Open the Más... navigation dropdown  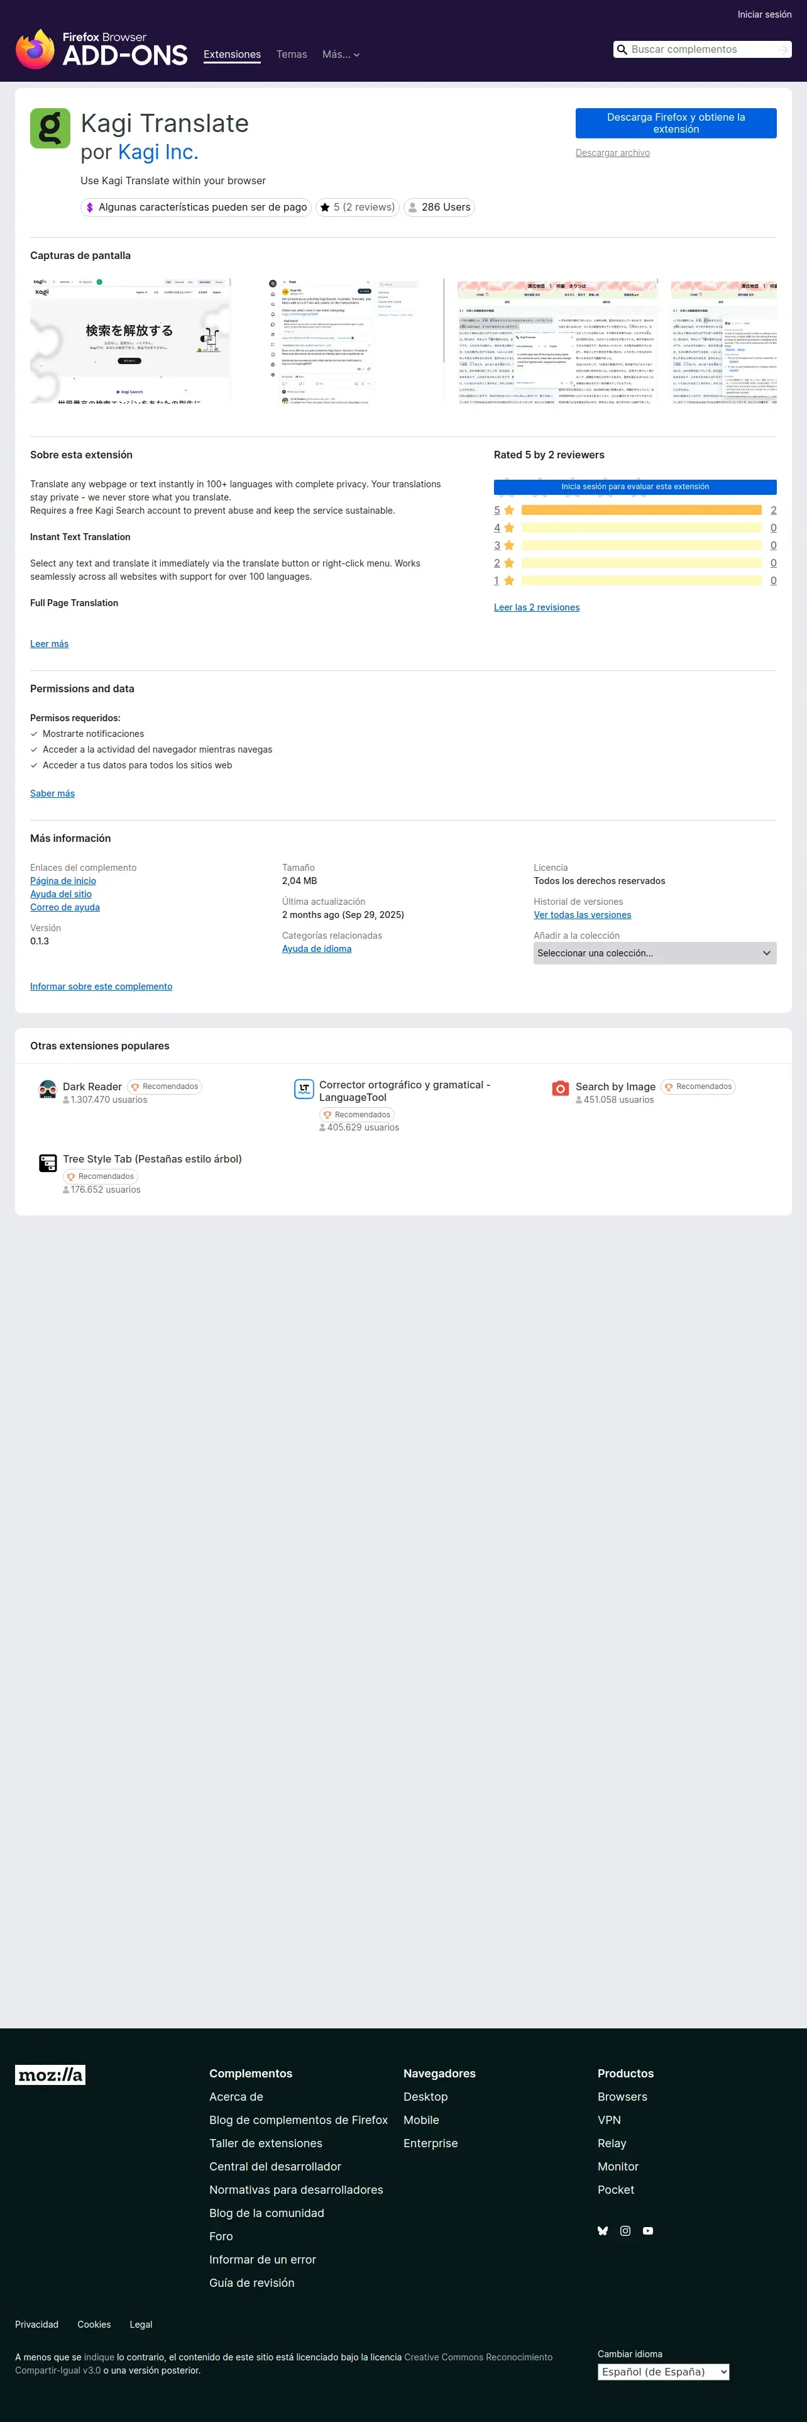[341, 55]
